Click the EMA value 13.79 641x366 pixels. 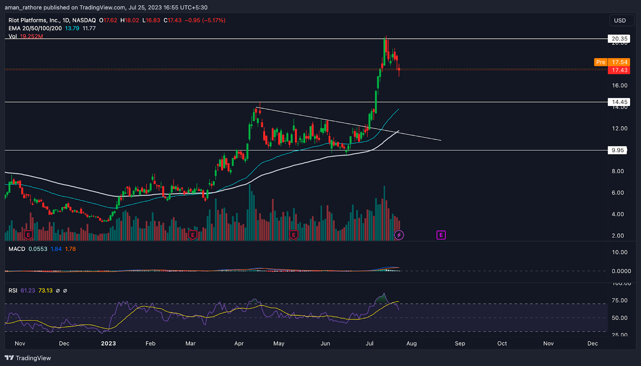(x=72, y=28)
